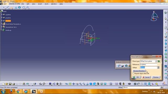The width and height of the screenshot is (168, 94).
Task: Click the Open file folder icon
Action: (7, 84)
